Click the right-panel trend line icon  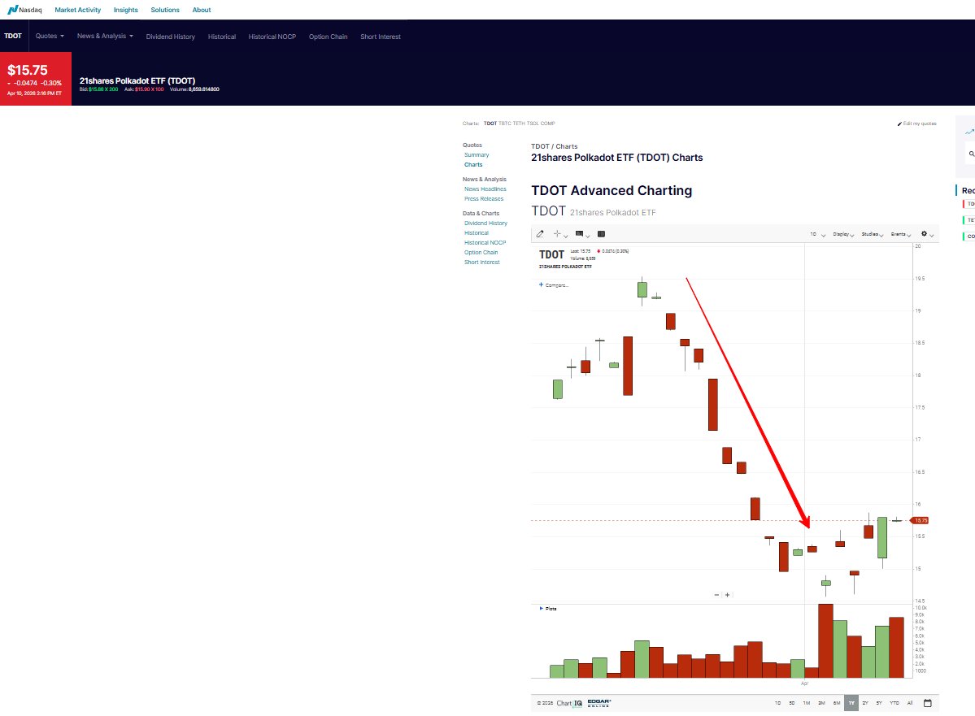pos(969,132)
